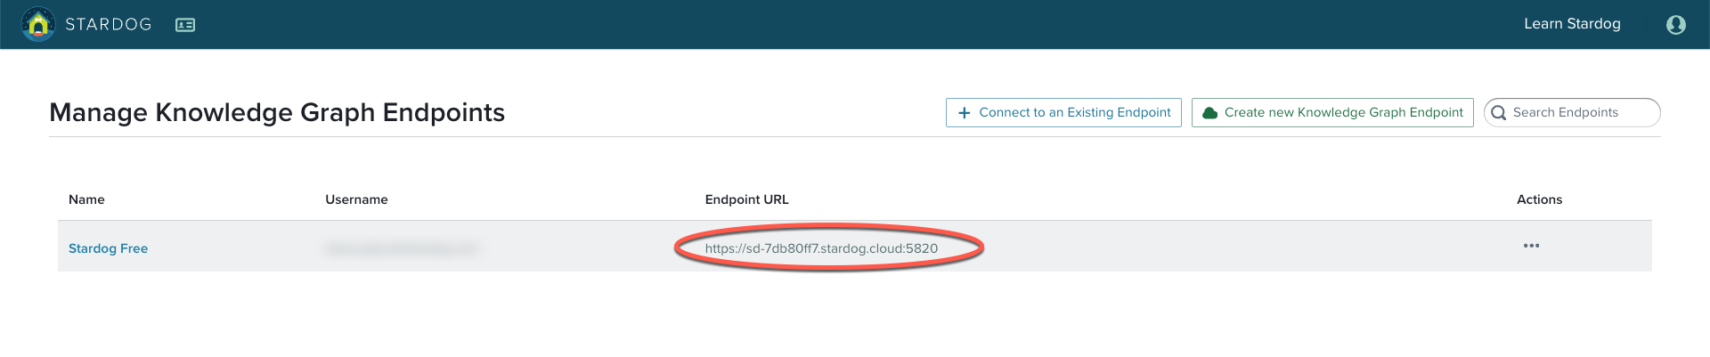
Task: Click the Name column header
Action: pos(86,199)
